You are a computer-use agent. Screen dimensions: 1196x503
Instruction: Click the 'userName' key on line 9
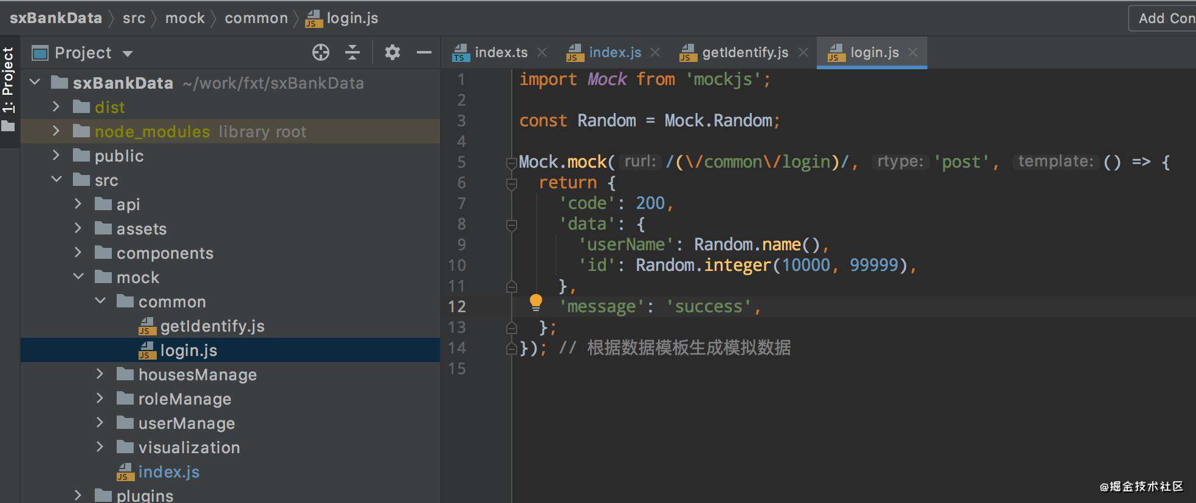point(626,245)
